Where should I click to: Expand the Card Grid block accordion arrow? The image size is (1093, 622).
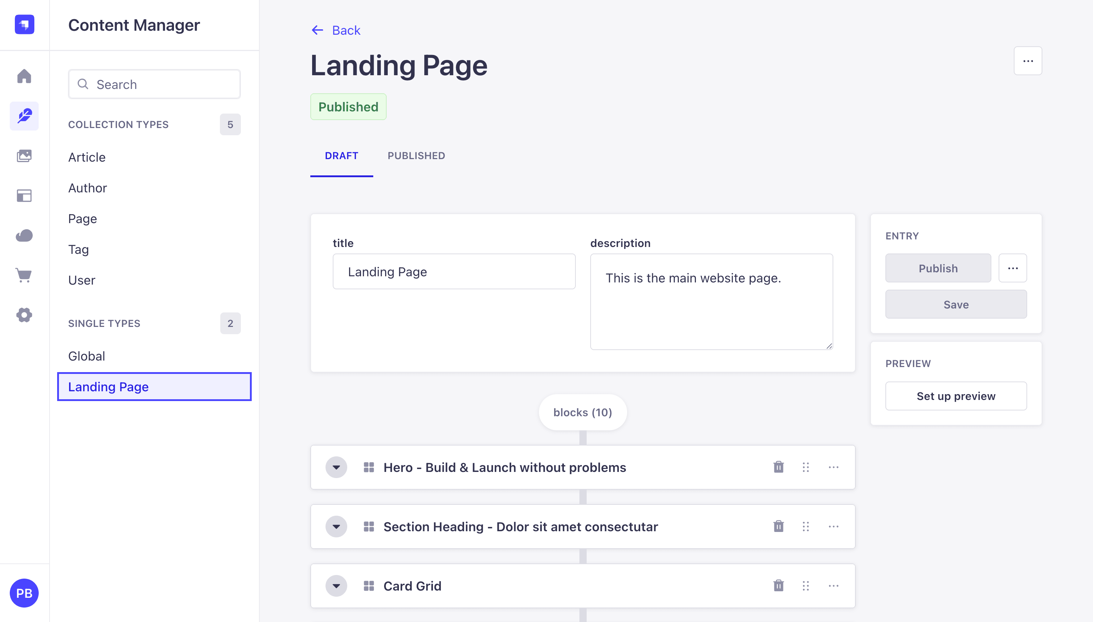[336, 586]
